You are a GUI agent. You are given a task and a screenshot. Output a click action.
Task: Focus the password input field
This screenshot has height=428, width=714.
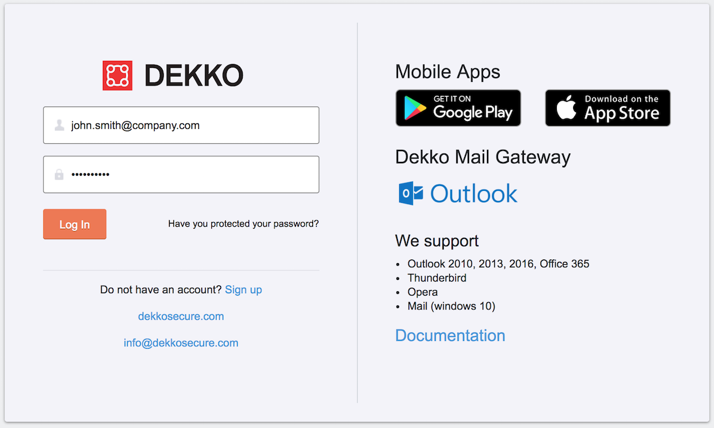[193, 175]
